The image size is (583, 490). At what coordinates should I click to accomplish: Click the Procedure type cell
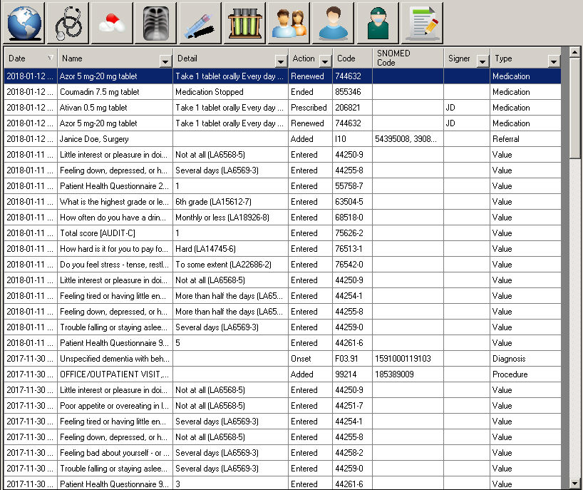pos(525,374)
